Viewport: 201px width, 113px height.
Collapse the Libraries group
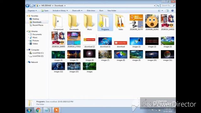click(x=27, y=31)
